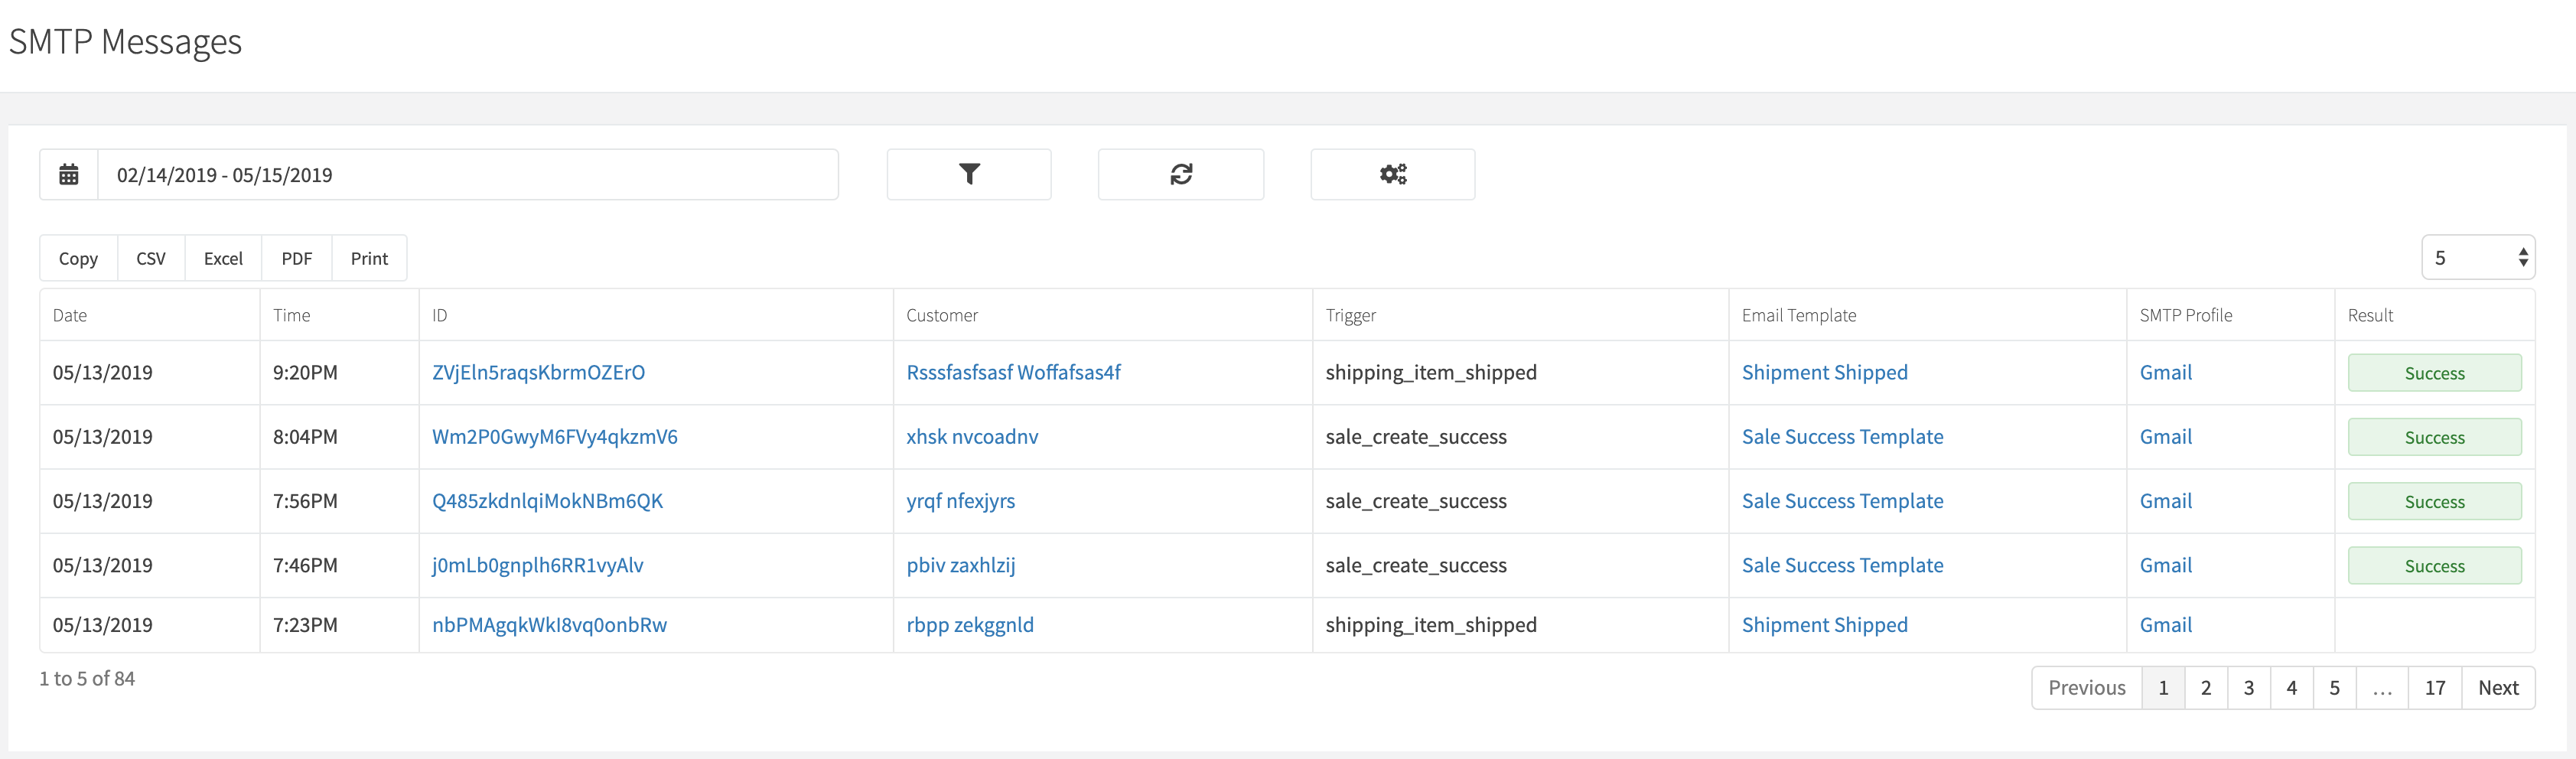View customer rbpp zekggnld
The image size is (2576, 759).
click(x=969, y=625)
